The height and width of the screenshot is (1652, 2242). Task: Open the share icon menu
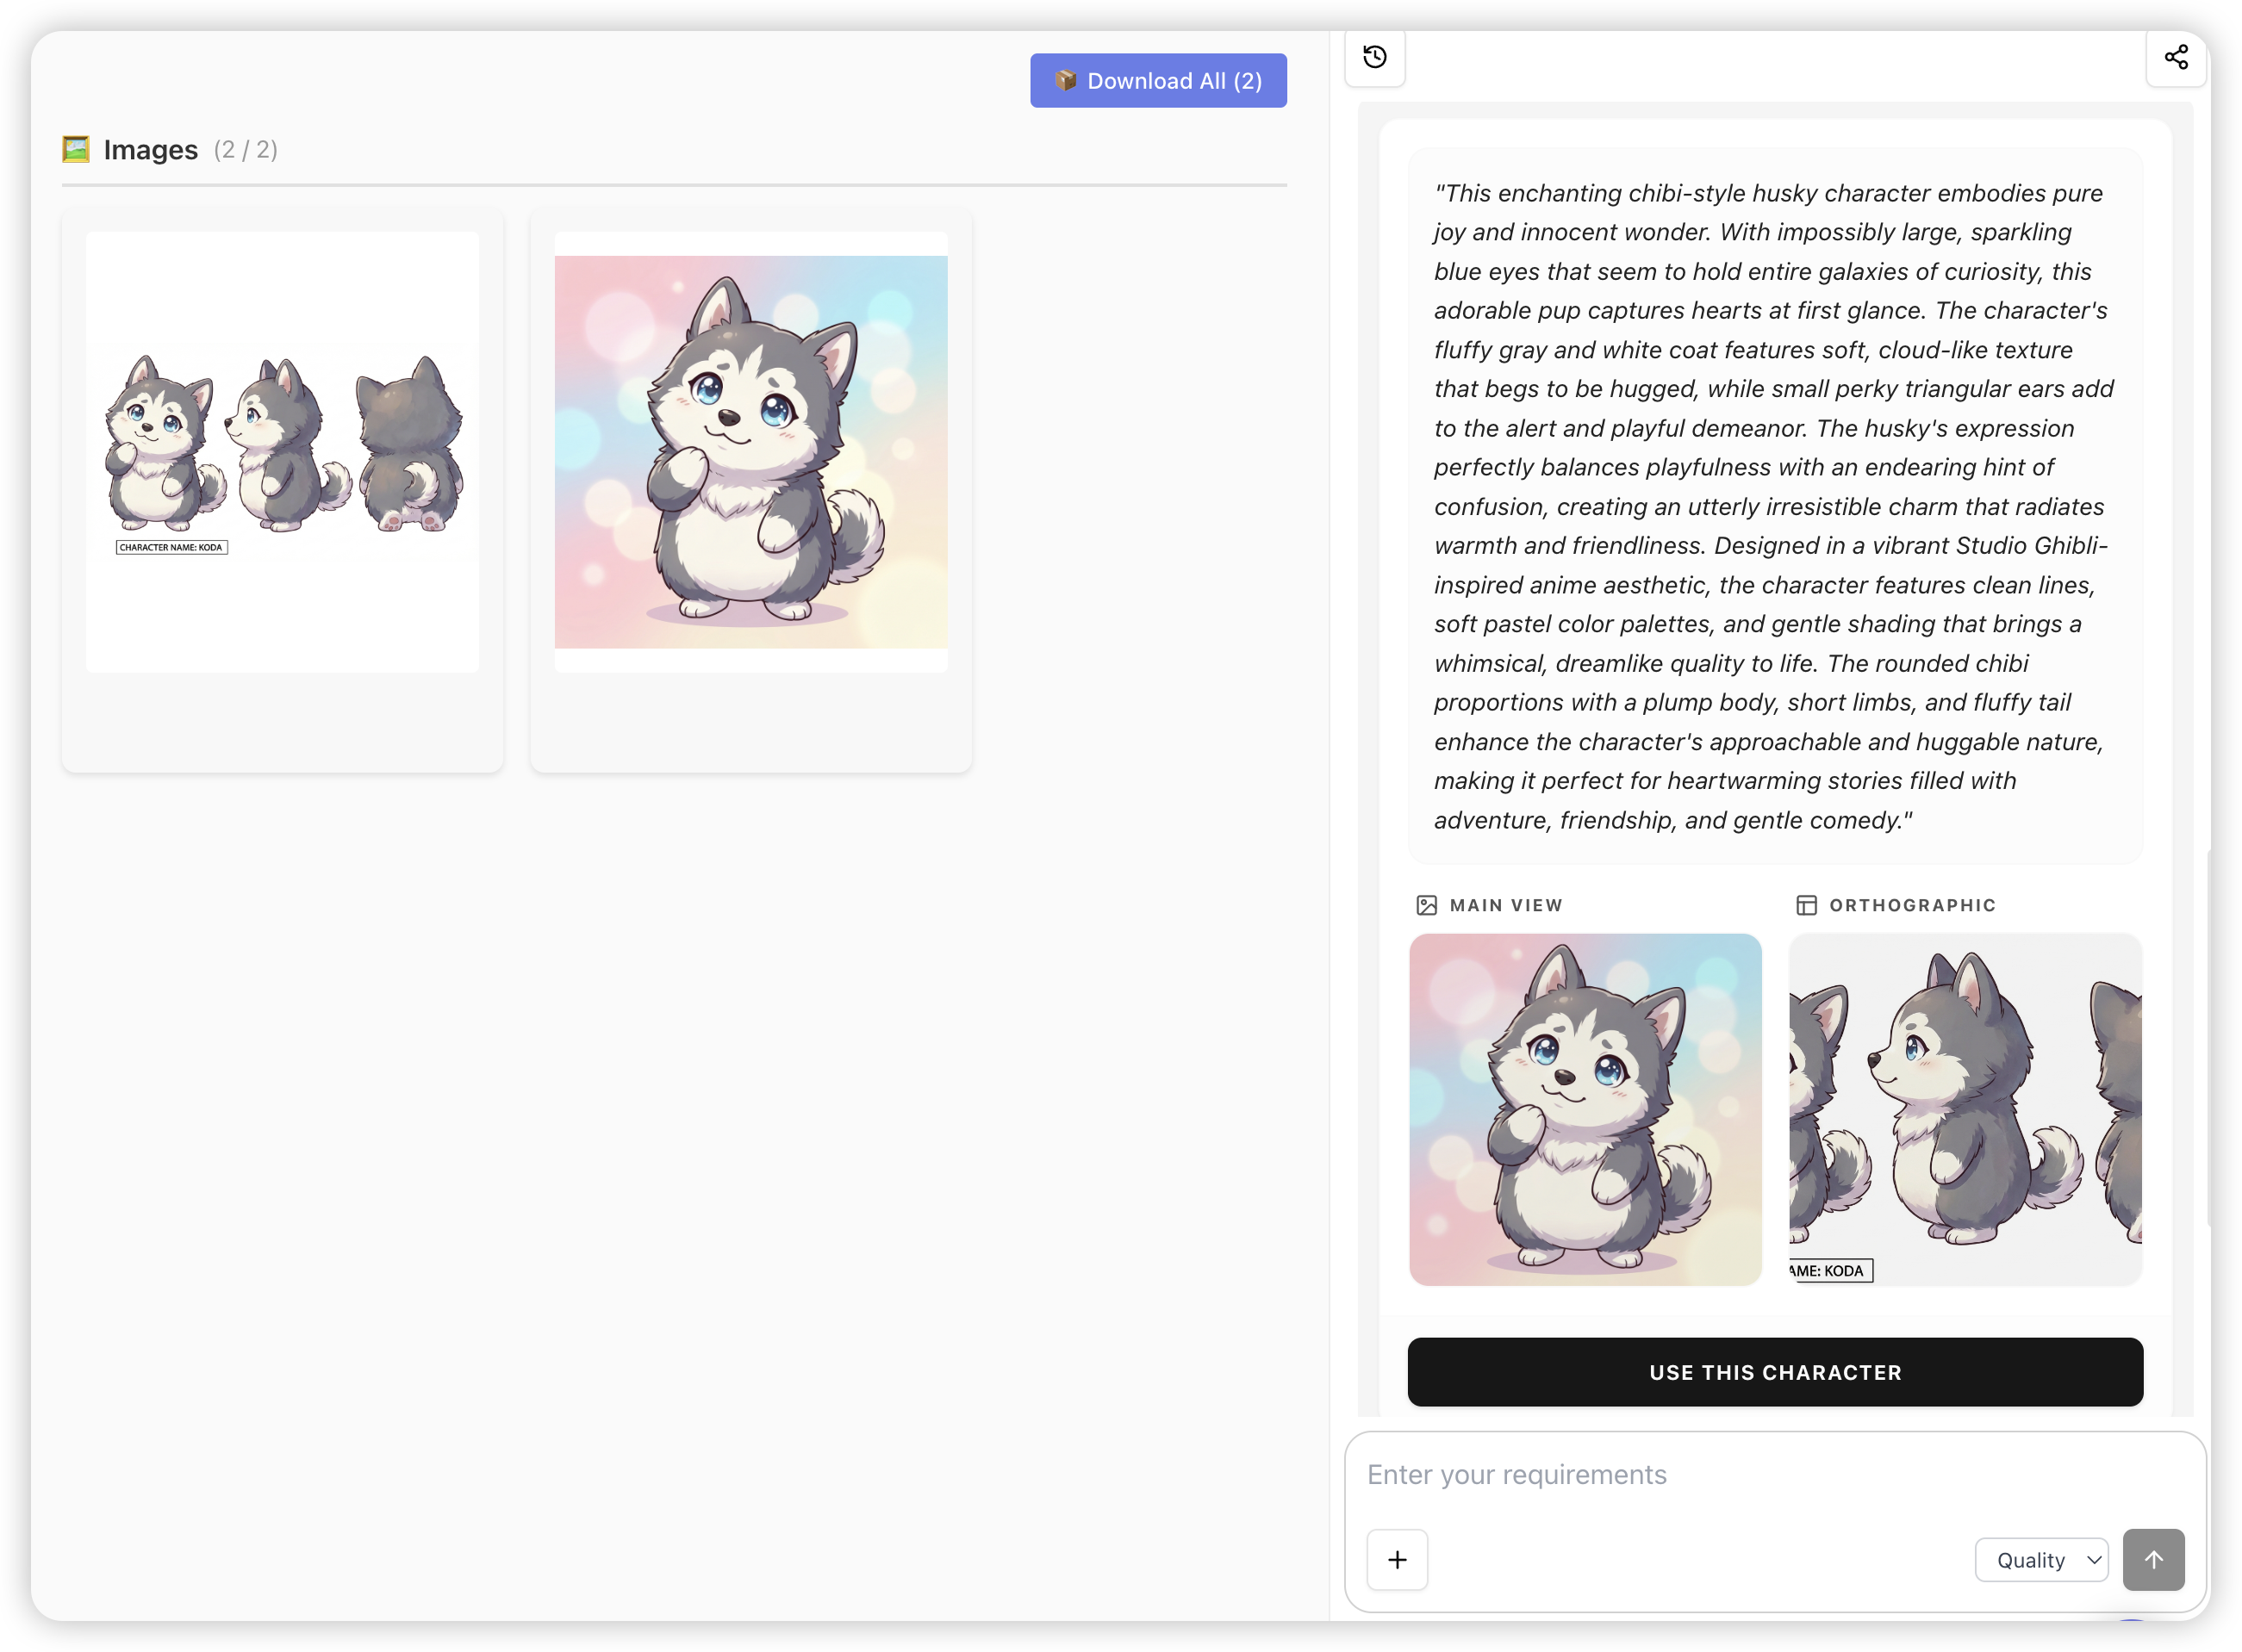pos(2176,57)
